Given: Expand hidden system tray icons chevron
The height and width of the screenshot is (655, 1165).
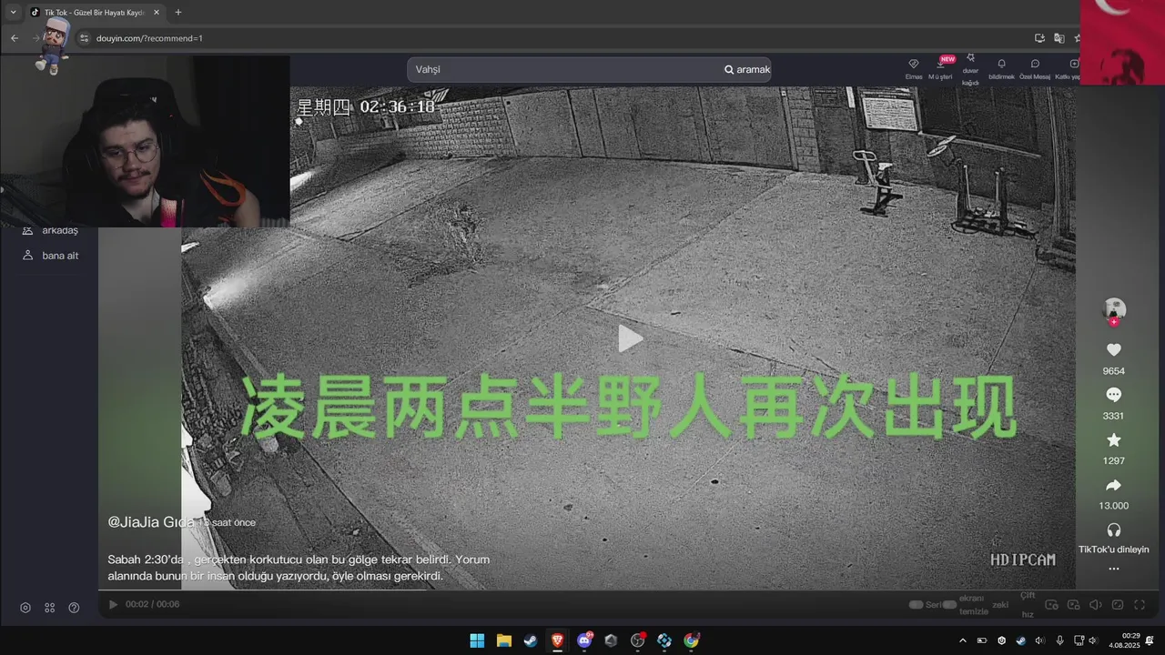Looking at the screenshot, I should click(x=963, y=640).
